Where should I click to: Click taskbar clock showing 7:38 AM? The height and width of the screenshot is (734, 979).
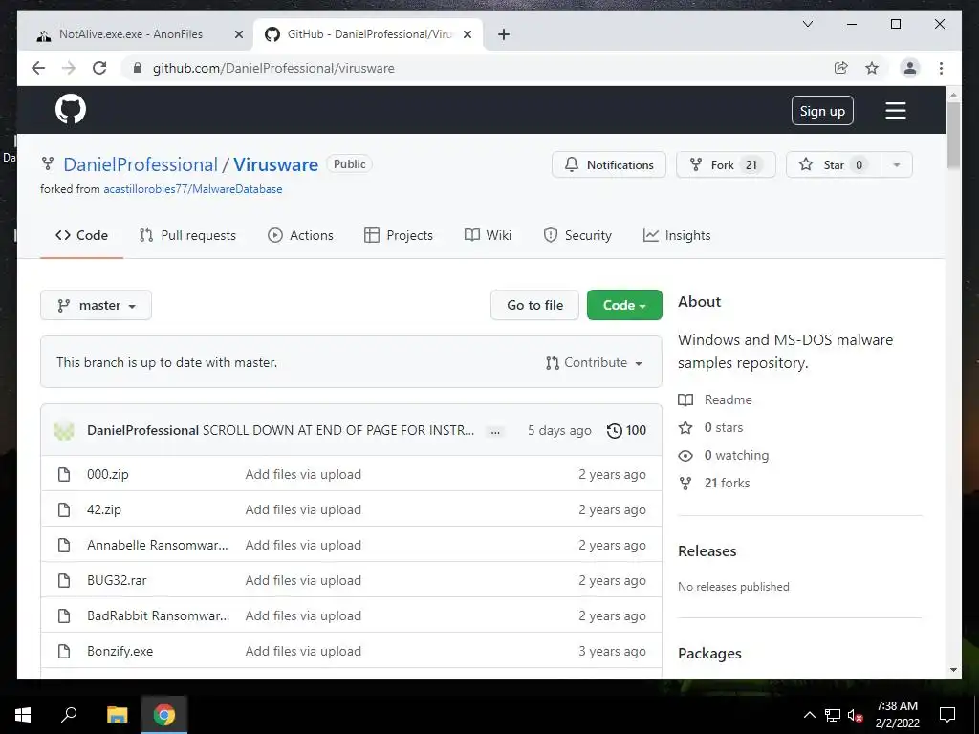[897, 715]
